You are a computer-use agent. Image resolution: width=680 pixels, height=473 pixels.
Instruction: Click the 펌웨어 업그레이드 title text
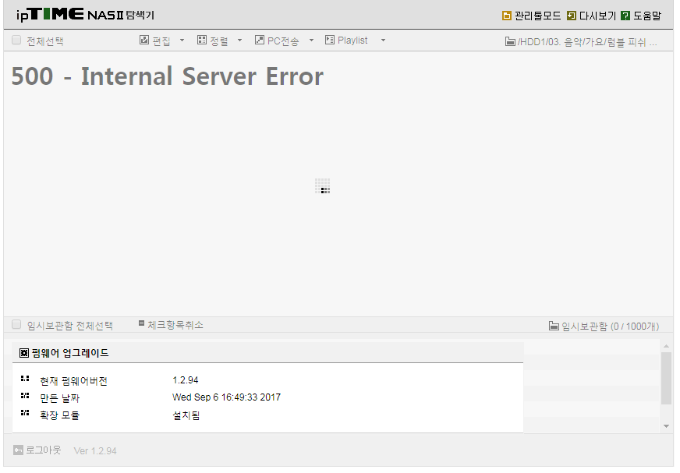click(70, 353)
